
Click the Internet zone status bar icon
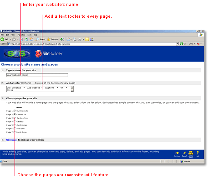coord(182,161)
